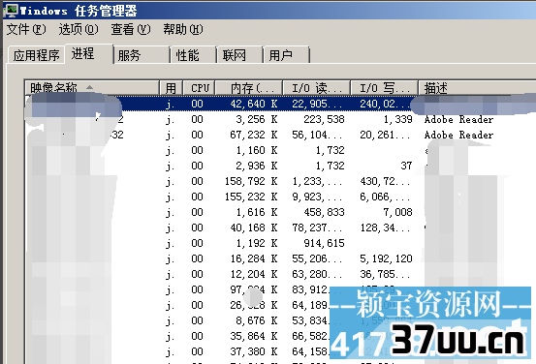Select the row with memory 2,936 K
536x364 pixels.
pyautogui.click(x=280, y=166)
